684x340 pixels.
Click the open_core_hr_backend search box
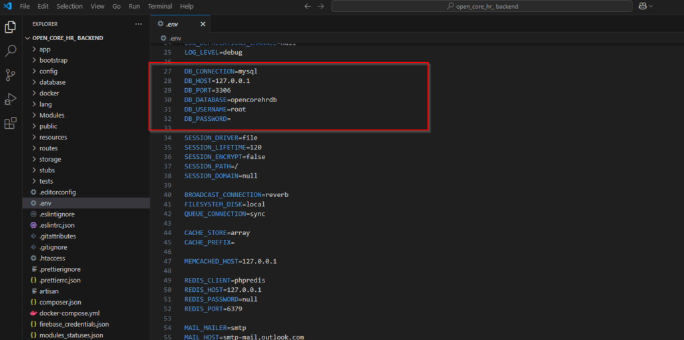click(482, 6)
